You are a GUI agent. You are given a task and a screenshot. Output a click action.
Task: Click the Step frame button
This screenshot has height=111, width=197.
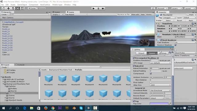(x=103, y=8)
